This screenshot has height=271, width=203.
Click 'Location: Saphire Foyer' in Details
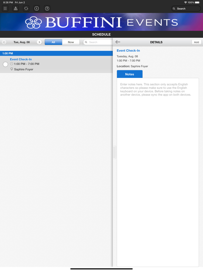pos(132,66)
